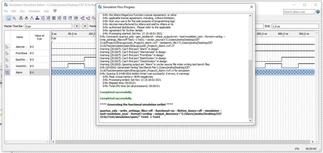Click the globe icon beside search box
323x153 pixels.
(x=318, y=12)
